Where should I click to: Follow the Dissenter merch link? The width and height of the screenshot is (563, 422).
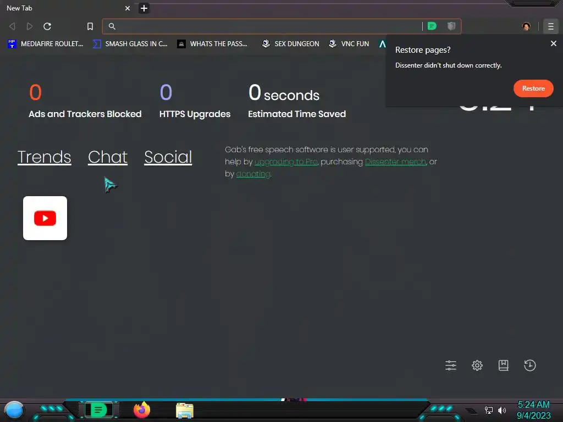[x=395, y=162]
